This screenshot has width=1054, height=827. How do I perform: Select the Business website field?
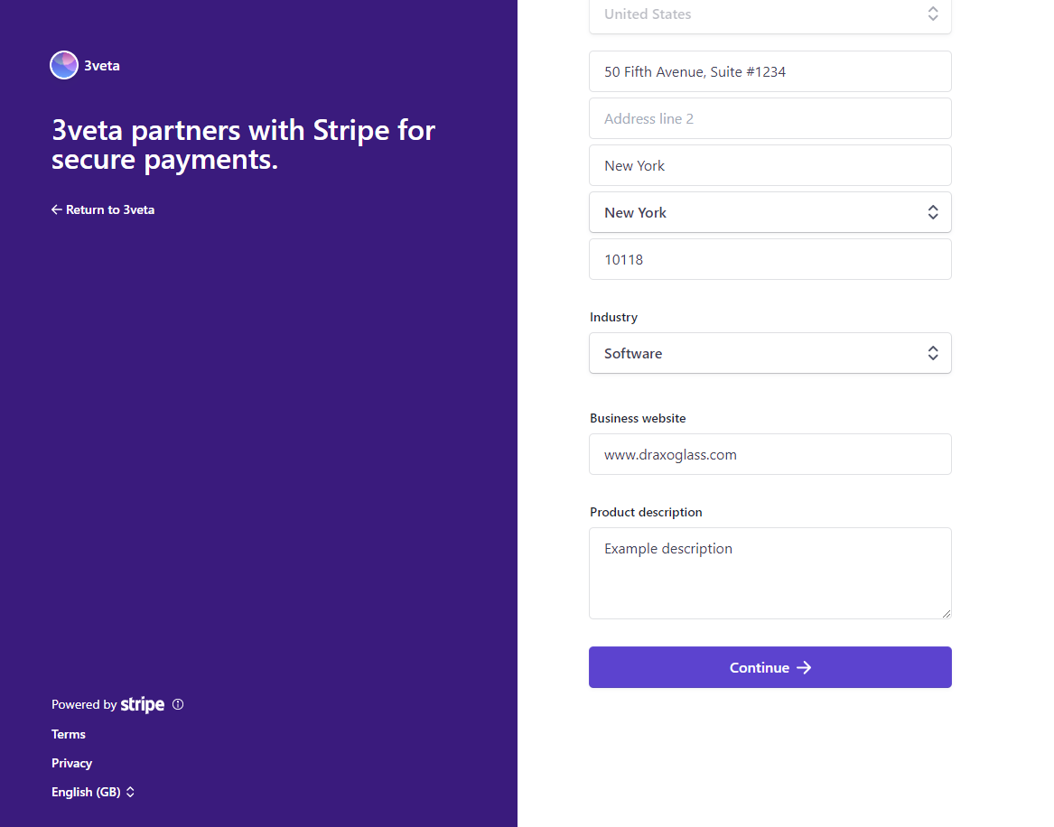point(770,454)
